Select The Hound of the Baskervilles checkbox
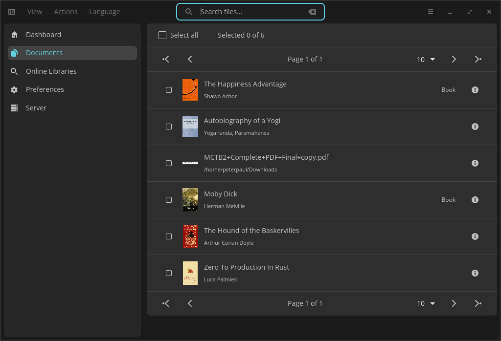 click(x=169, y=236)
